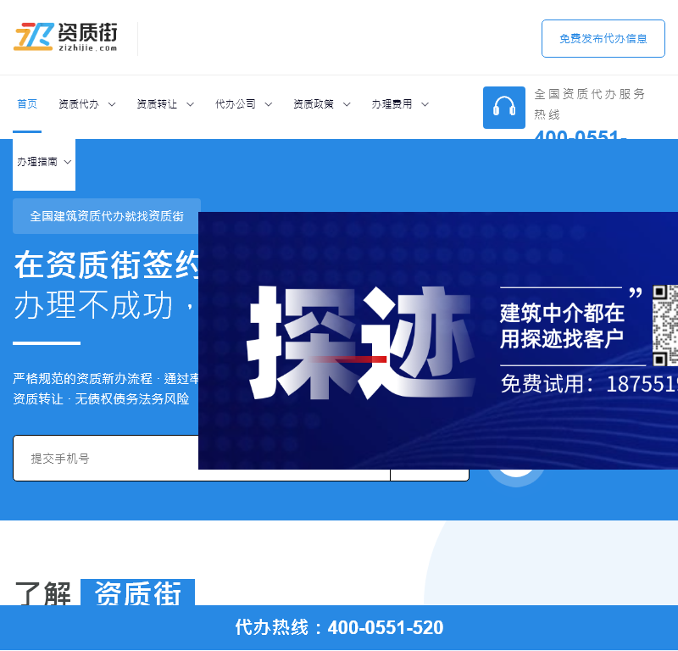Open 资质政策 menu item
This screenshot has width=678, height=651.
click(314, 103)
